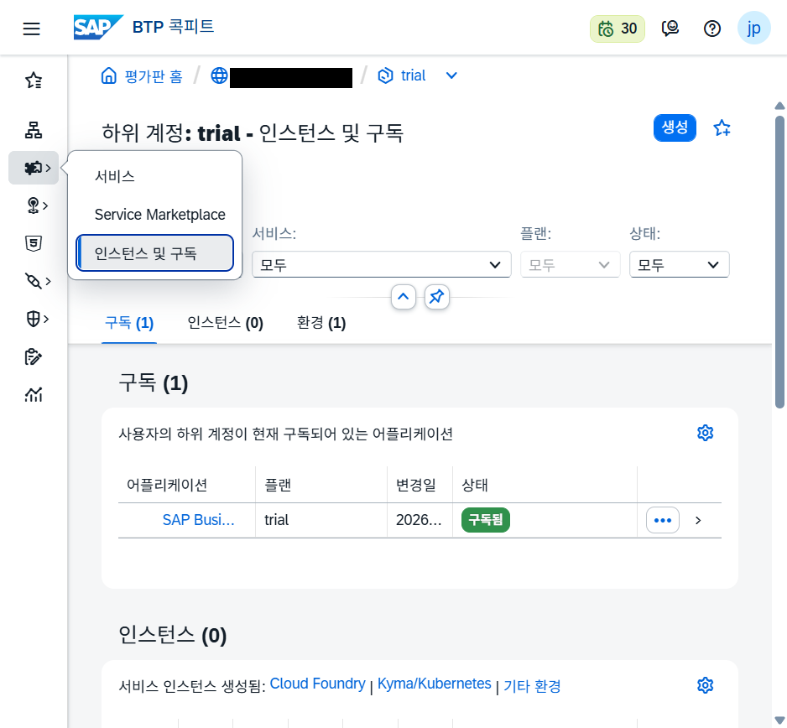Click the 생성 create button

point(675,127)
